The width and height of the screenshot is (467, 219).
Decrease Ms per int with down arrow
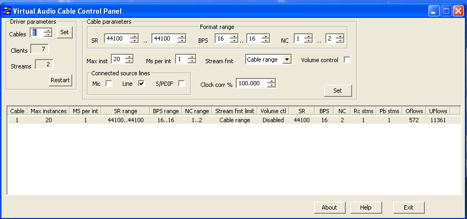pos(192,61)
